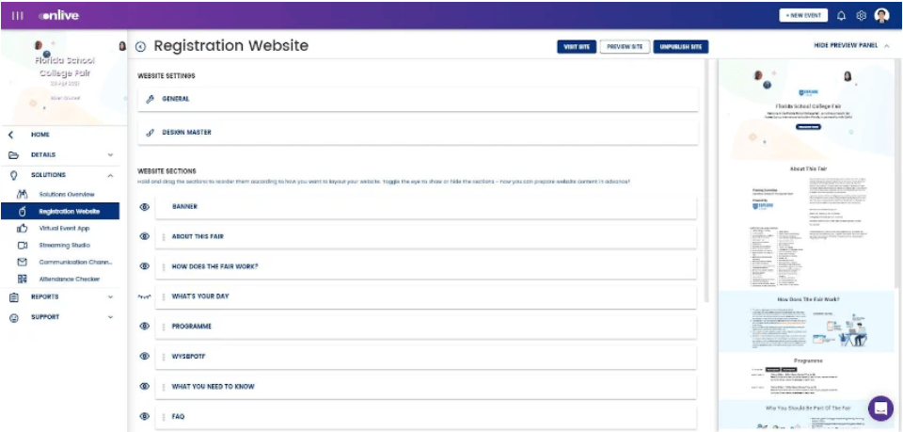903x432 pixels.
Task: Open the notifications bell icon
Action: point(841,16)
